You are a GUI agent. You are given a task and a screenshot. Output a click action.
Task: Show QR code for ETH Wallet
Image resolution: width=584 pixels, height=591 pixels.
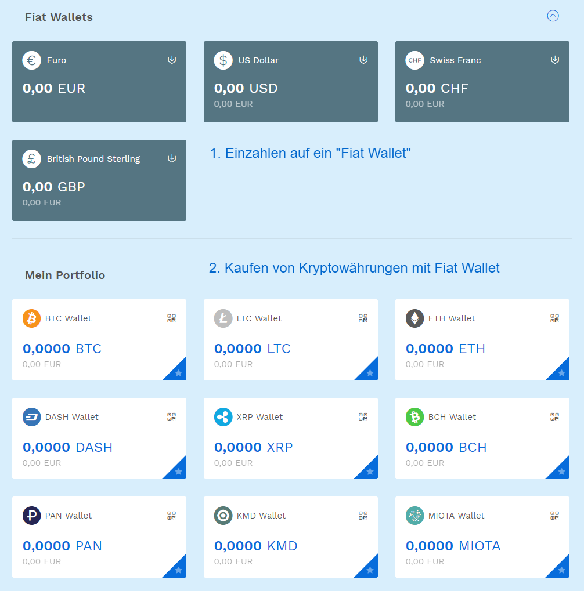(x=554, y=318)
